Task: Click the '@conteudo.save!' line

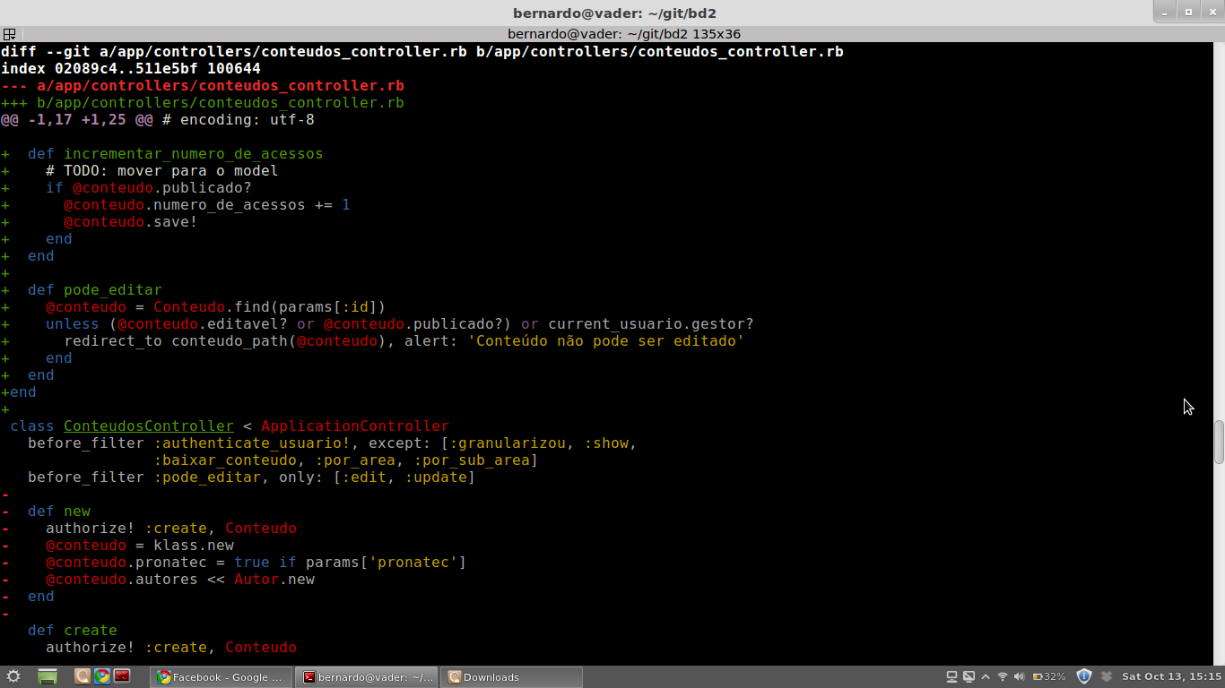Action: coord(131,222)
